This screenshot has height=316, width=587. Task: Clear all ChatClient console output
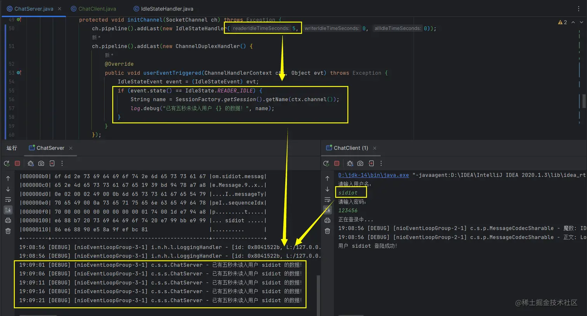[x=327, y=231]
